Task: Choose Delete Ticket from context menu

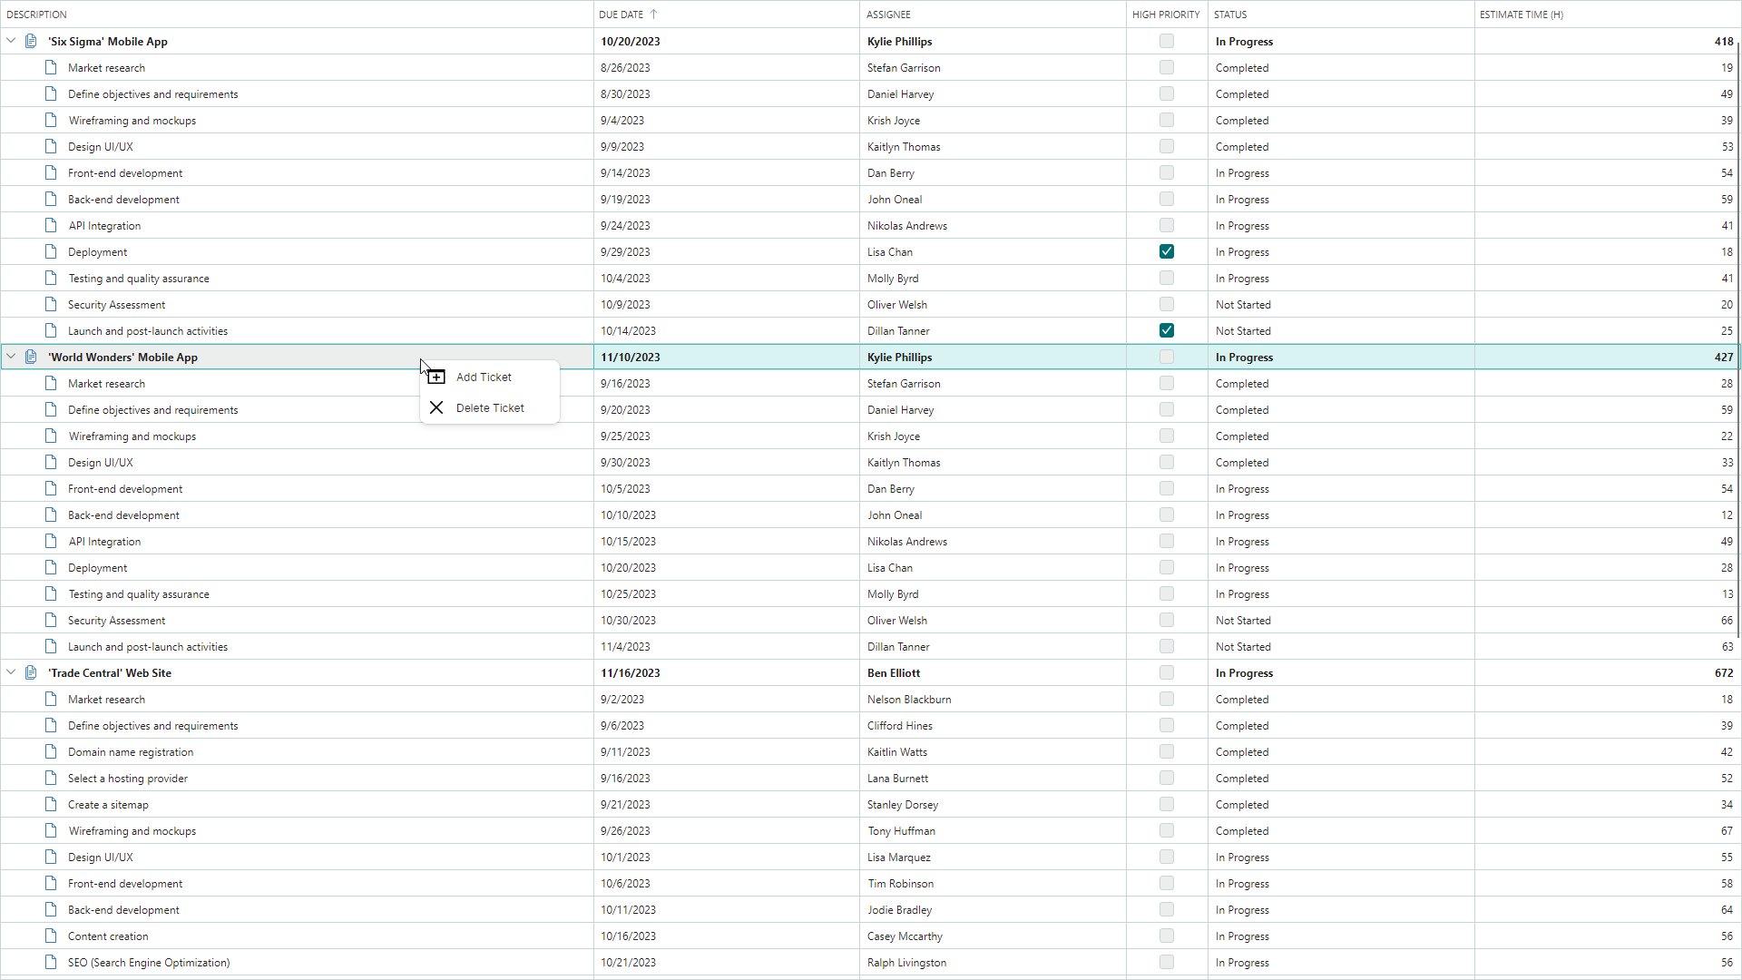Action: 490,408
